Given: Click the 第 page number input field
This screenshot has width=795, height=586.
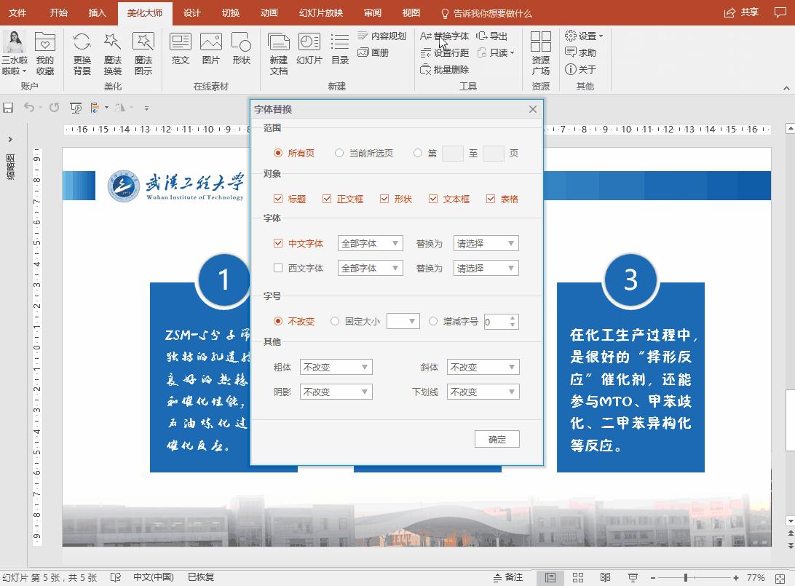Looking at the screenshot, I should (454, 153).
